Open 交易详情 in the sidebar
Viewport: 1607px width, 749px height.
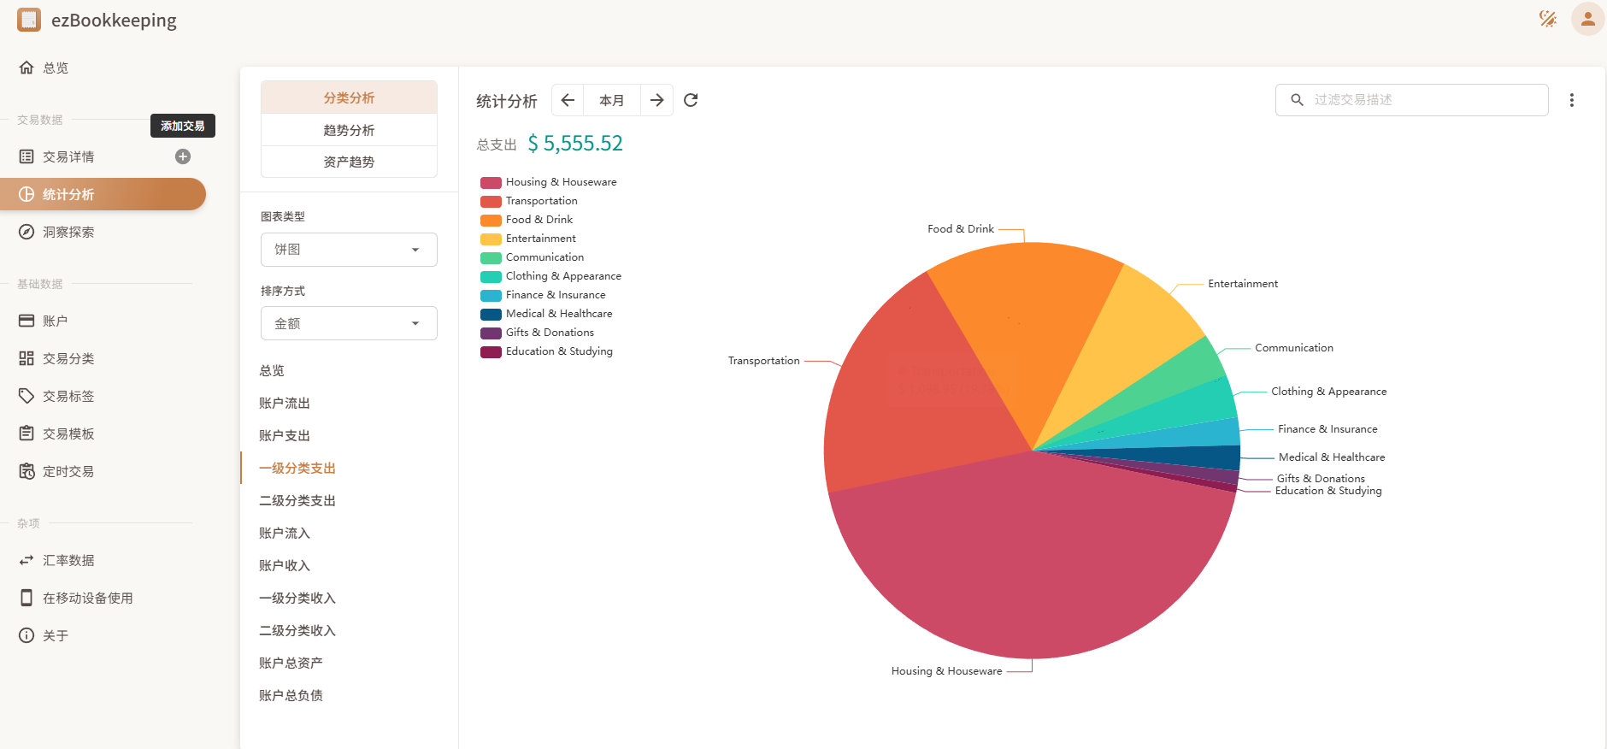(x=68, y=156)
